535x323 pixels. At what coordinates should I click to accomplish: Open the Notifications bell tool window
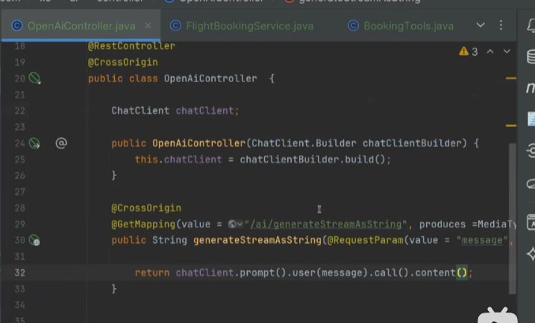531,25
